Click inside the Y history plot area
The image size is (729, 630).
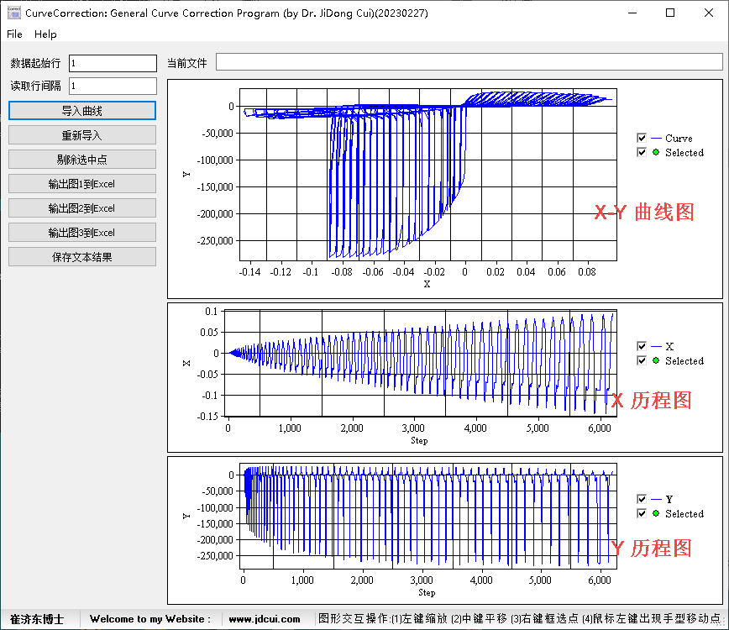coord(428,516)
